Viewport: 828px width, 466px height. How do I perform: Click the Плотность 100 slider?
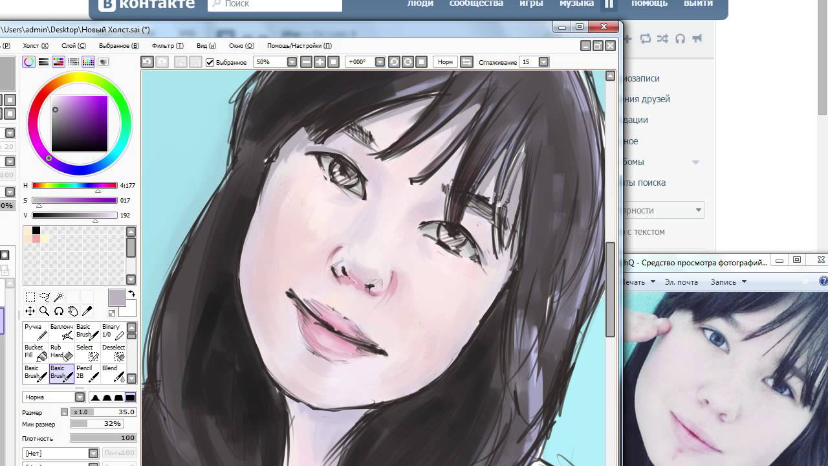pyautogui.click(x=103, y=438)
